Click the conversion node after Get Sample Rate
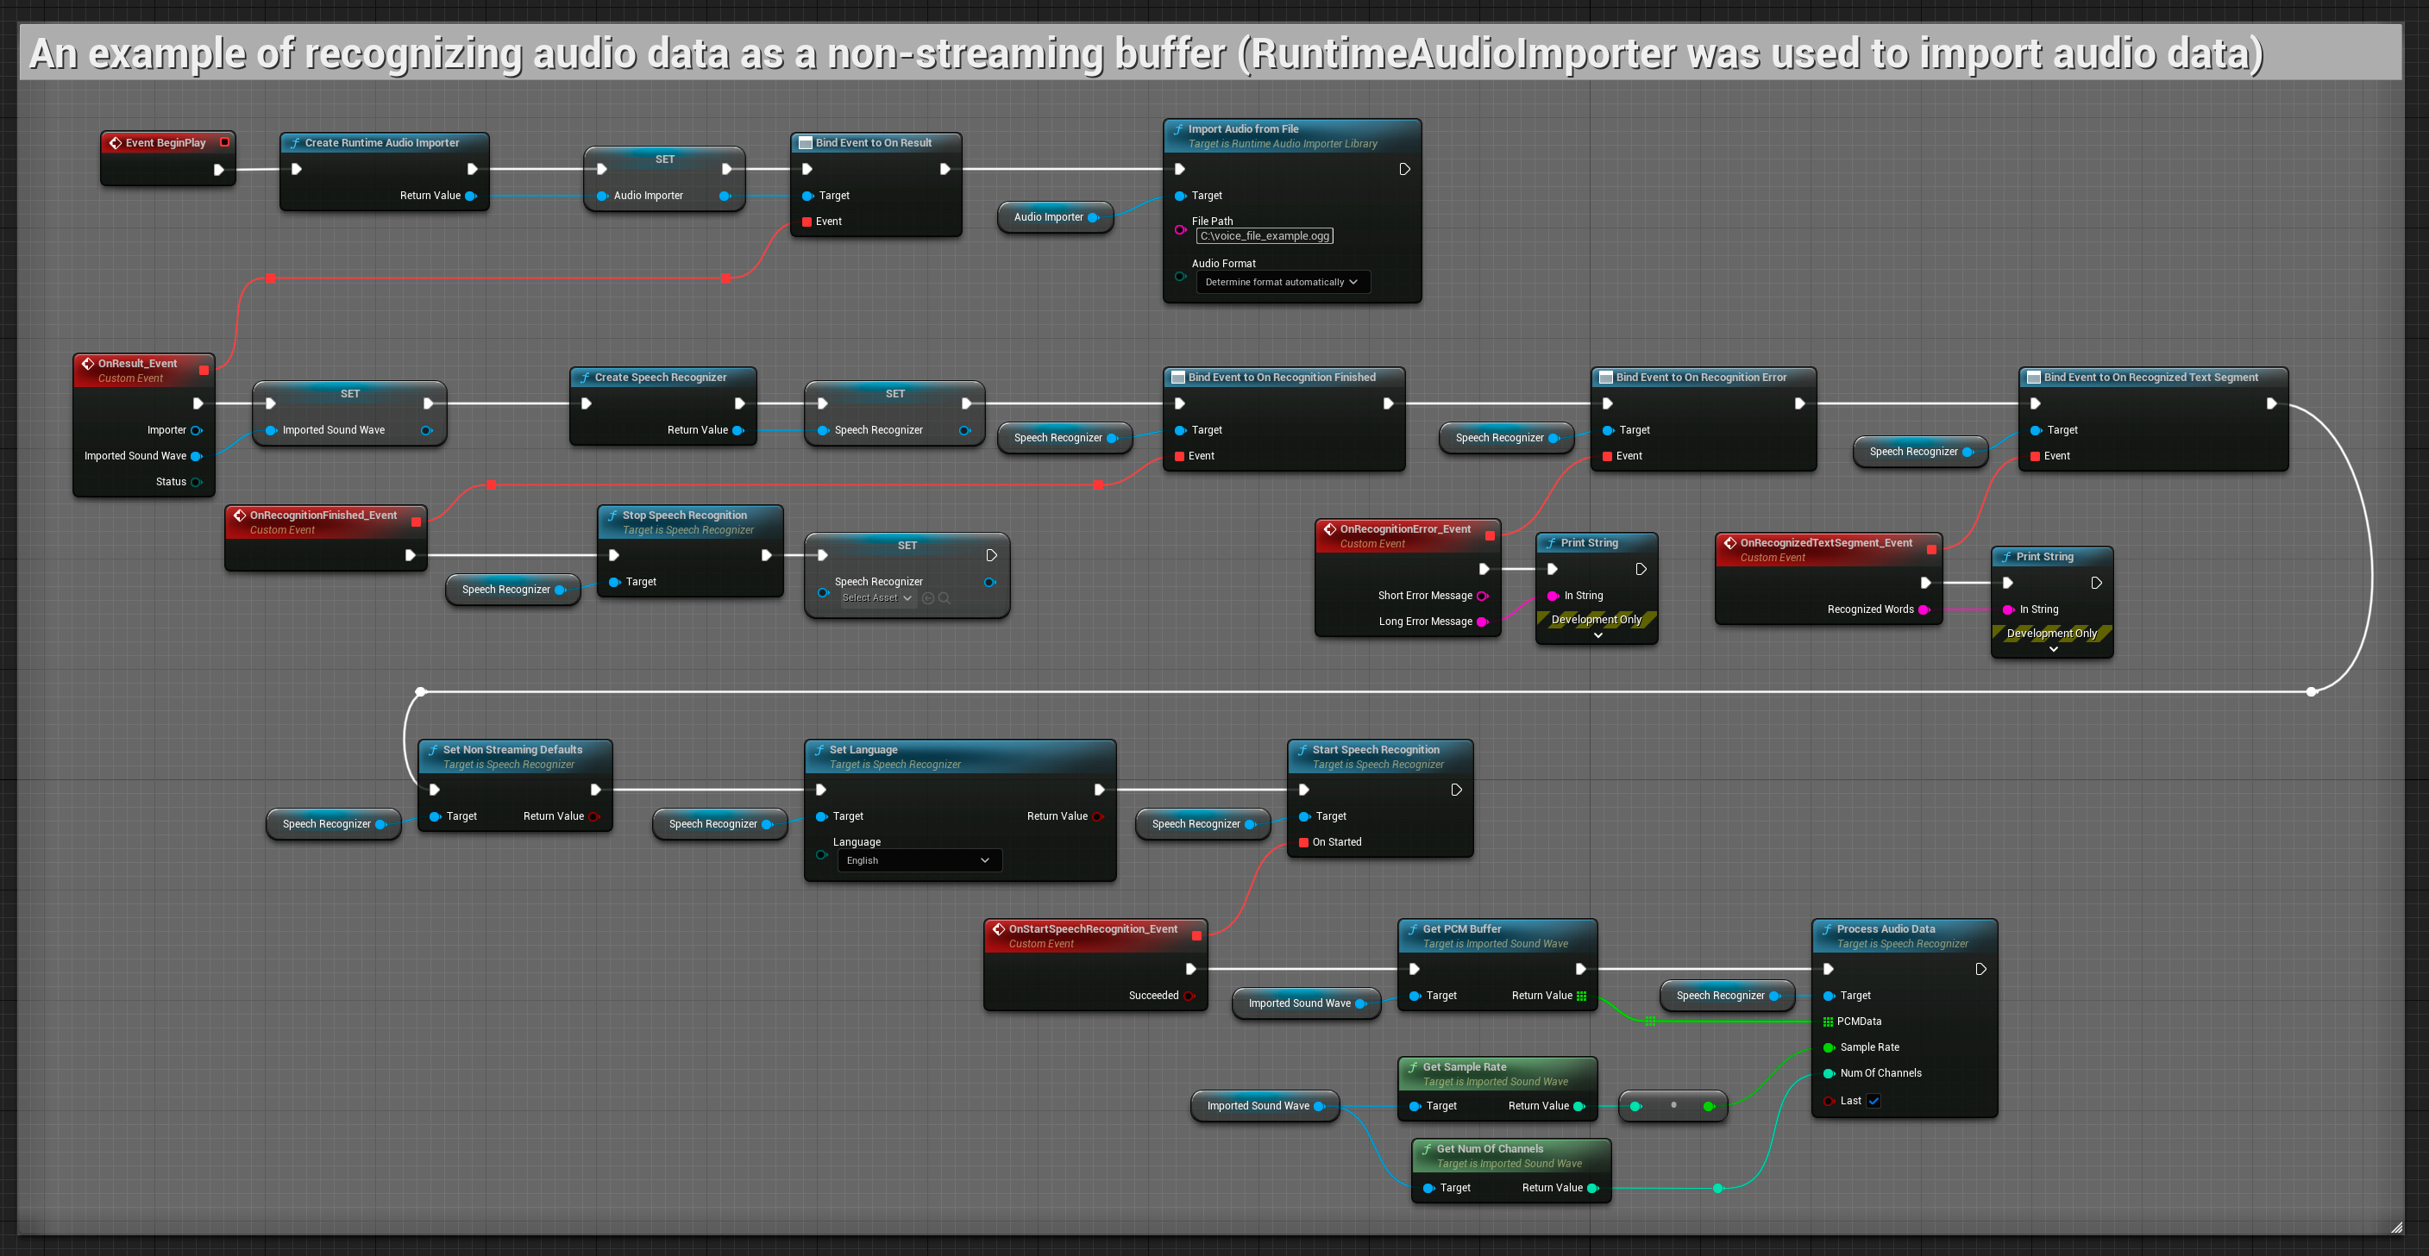Viewport: 2429px width, 1256px height. pos(1673,1106)
